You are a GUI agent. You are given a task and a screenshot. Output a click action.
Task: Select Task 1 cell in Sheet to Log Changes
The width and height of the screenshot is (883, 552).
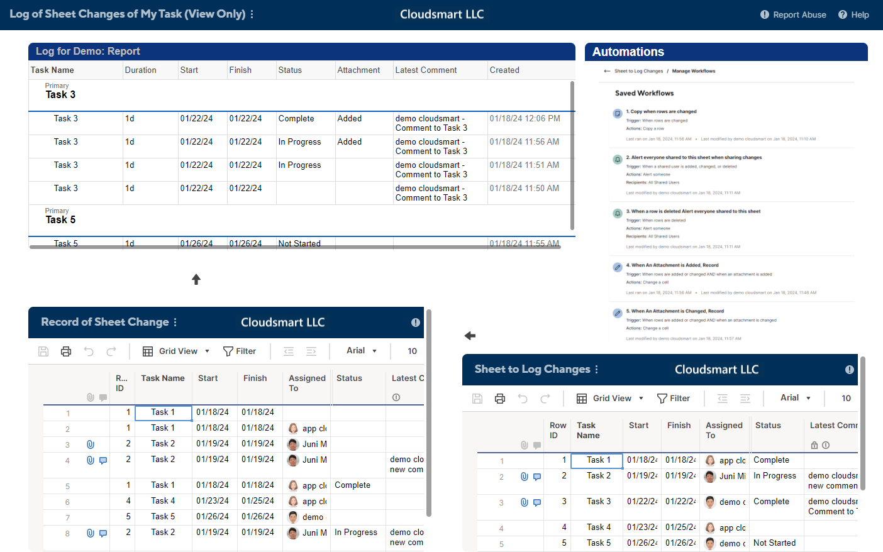pyautogui.click(x=597, y=461)
